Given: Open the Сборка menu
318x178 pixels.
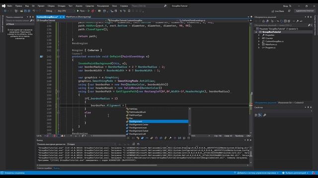Looking at the screenshot, I should coord(51,6).
